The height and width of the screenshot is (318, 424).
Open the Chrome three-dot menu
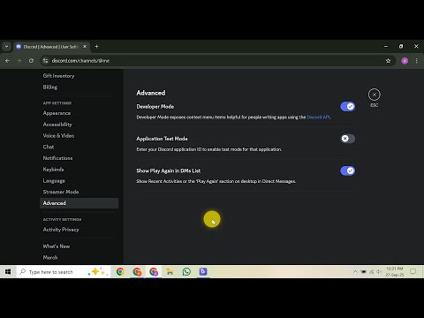[416, 61]
